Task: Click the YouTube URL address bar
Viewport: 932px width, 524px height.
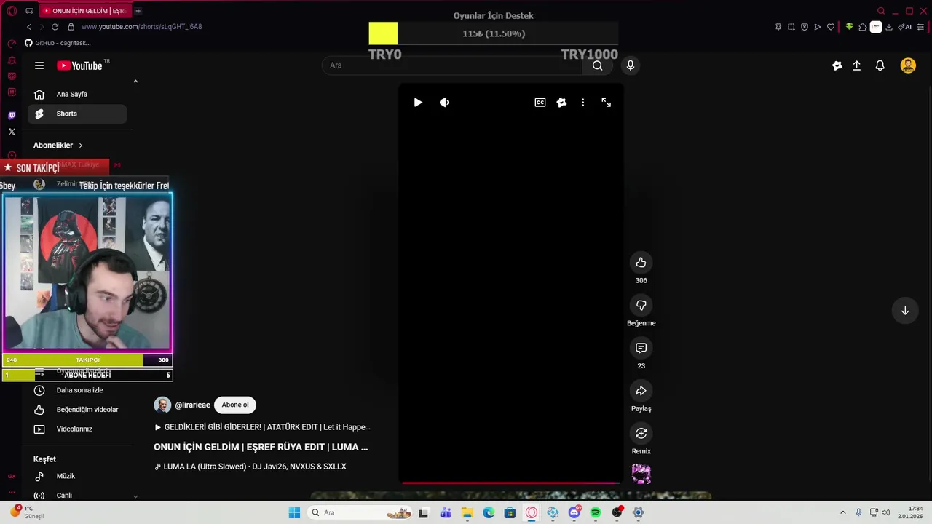Action: click(141, 27)
